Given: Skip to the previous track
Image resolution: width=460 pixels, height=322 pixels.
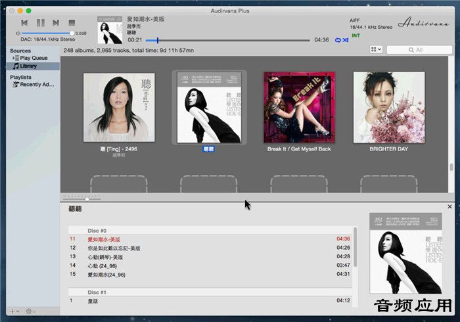Looking at the screenshot, I should tap(24, 22).
